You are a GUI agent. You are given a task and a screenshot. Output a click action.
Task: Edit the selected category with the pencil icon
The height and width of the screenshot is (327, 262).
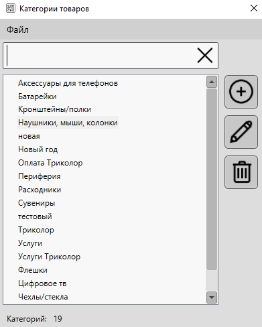point(241,132)
